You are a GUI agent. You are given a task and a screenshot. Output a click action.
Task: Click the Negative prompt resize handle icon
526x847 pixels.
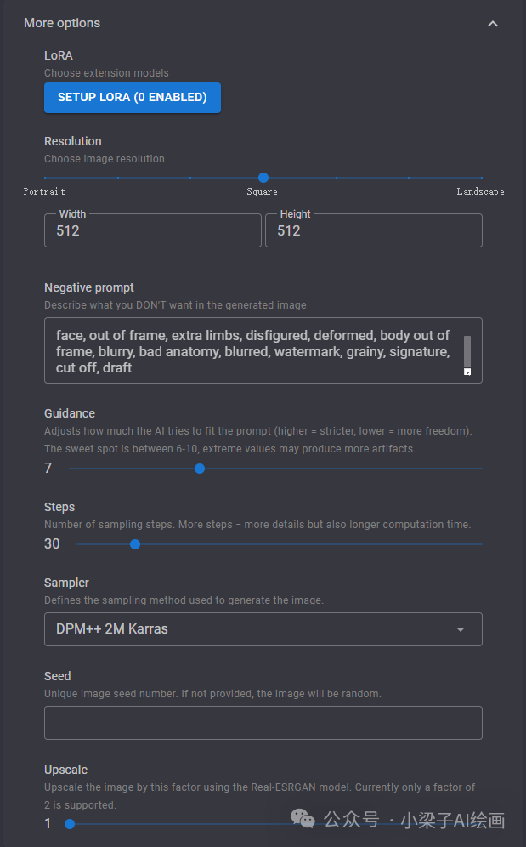click(467, 372)
